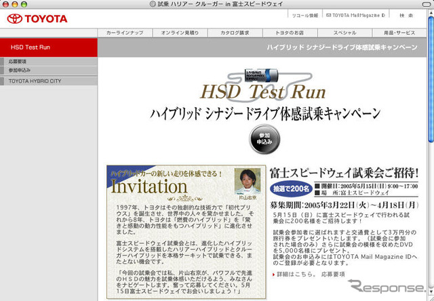Open the カタログ請求 menu tab
The height and width of the screenshot is (301, 434).
[x=235, y=33]
